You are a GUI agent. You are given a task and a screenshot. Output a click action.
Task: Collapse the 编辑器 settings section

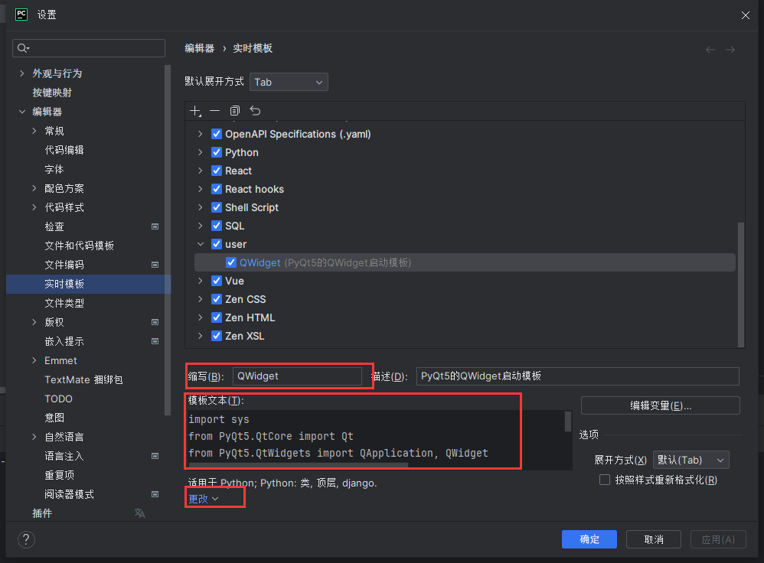pyautogui.click(x=22, y=112)
